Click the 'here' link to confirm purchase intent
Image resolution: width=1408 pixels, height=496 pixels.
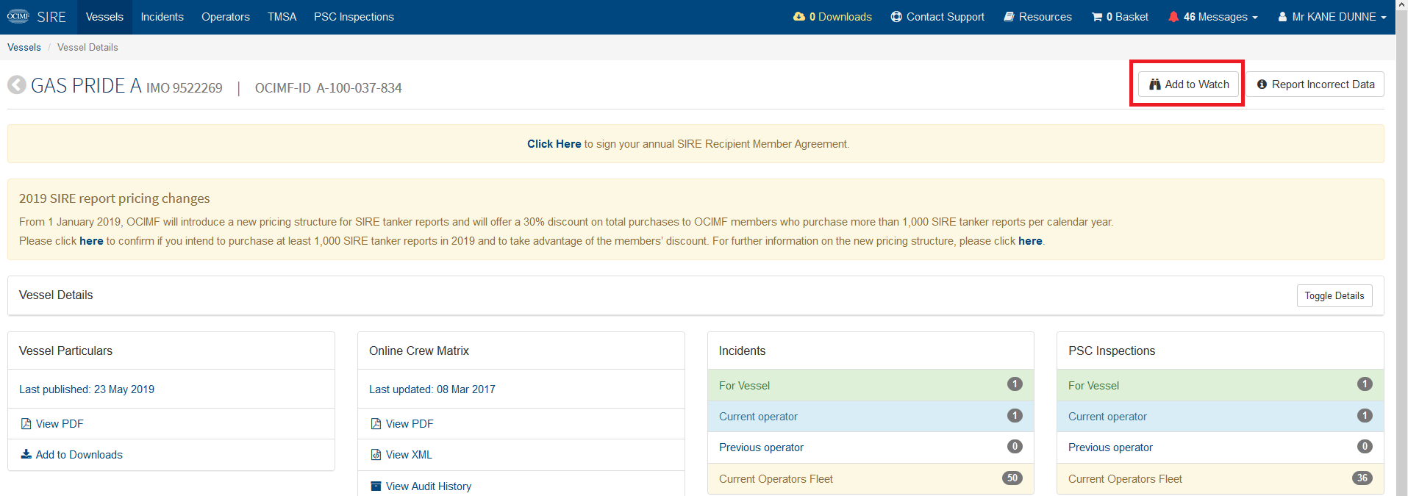coord(91,241)
